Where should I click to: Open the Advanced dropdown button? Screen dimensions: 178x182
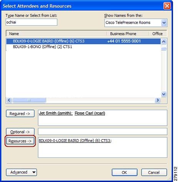[x=22, y=172]
